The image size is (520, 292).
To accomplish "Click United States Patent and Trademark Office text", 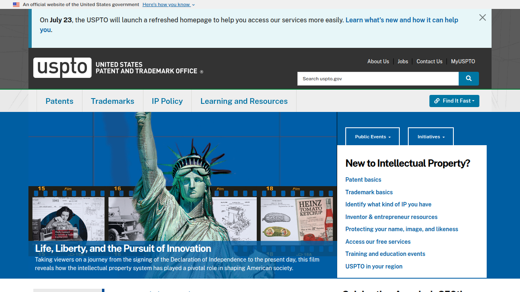I will pyautogui.click(x=149, y=68).
